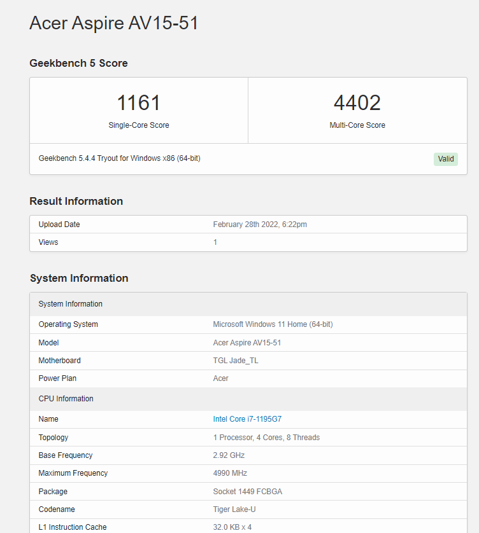Select the 1 Processor, 4 Cores, 8 Threads value

[266, 438]
